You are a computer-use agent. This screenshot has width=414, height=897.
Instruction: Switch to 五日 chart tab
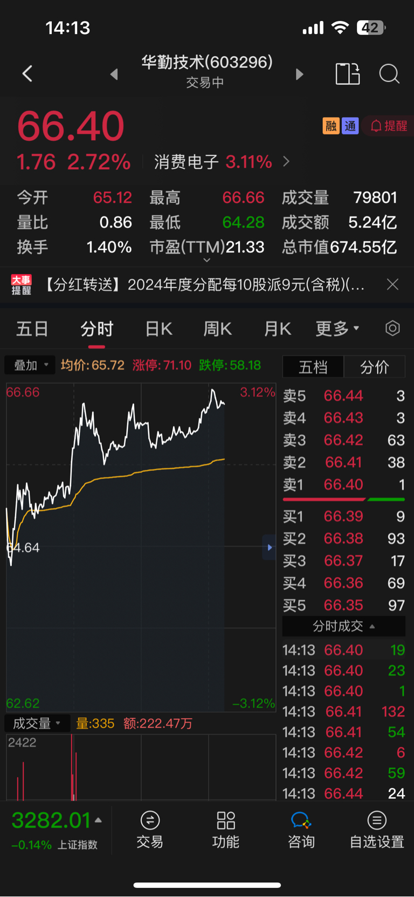click(32, 328)
